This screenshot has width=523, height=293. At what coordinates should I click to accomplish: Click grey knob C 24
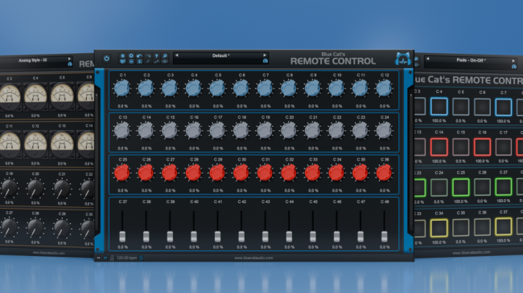[385, 131]
